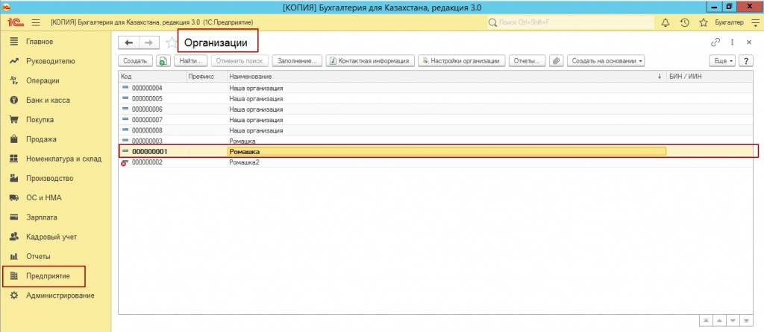Open Контактная информация
The height and width of the screenshot is (332, 764).
[370, 61]
